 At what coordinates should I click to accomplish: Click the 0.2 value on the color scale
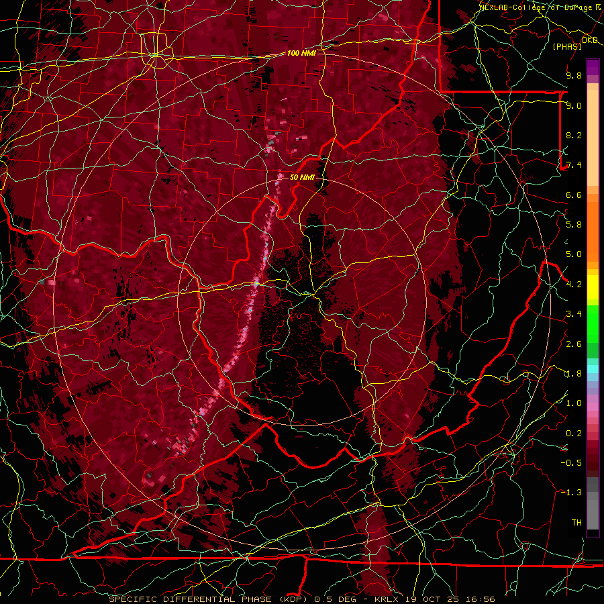[x=574, y=434]
